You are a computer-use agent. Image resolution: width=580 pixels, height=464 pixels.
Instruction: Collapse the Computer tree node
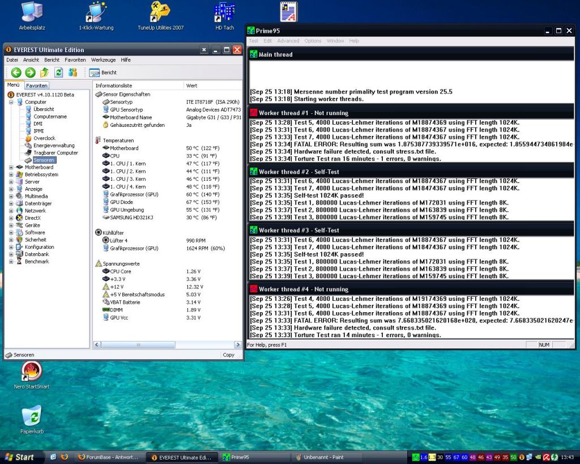(x=11, y=102)
